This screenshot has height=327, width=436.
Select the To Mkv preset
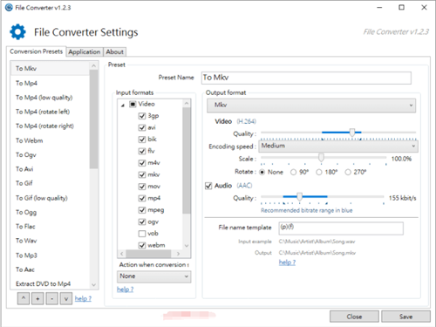coord(50,69)
